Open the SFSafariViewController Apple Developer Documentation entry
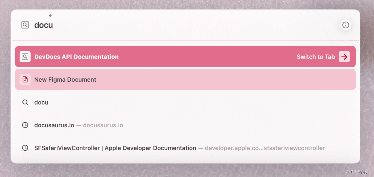This screenshot has width=374, height=177. click(x=185, y=148)
